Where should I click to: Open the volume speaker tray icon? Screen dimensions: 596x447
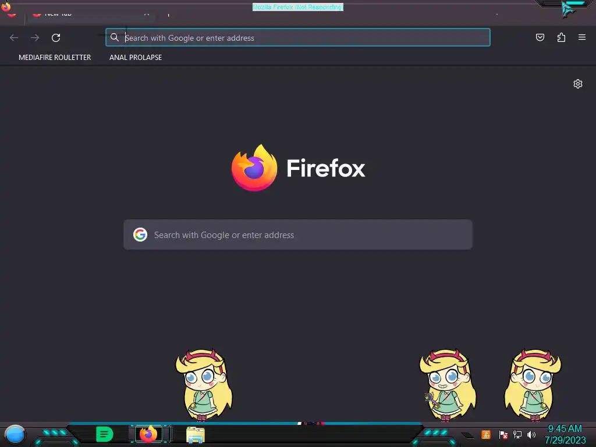(531, 434)
